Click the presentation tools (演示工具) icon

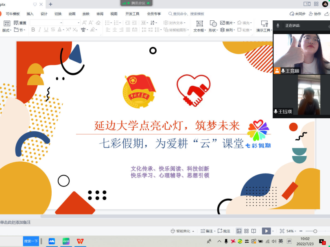[264, 24]
